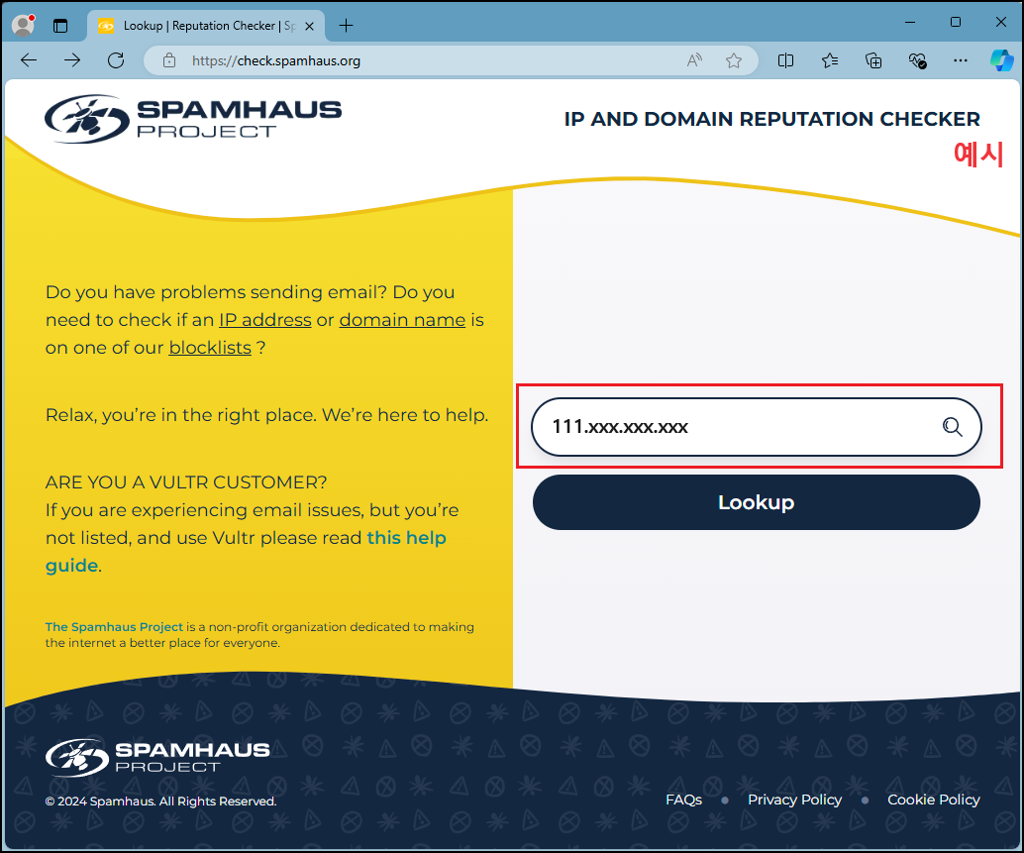Click the footer Spamhaus Project logo

(x=157, y=757)
